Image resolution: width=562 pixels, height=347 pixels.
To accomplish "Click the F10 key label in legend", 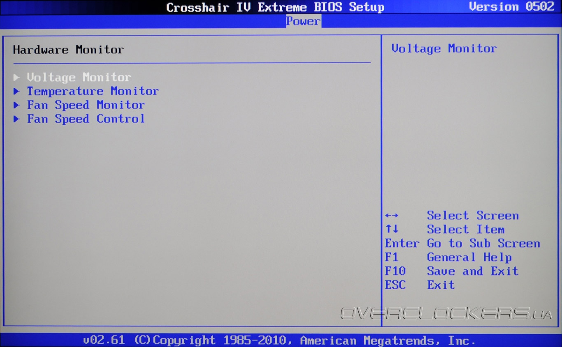I will pos(395,271).
